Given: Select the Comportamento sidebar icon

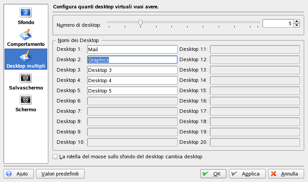Looking at the screenshot, I should click(26, 34).
